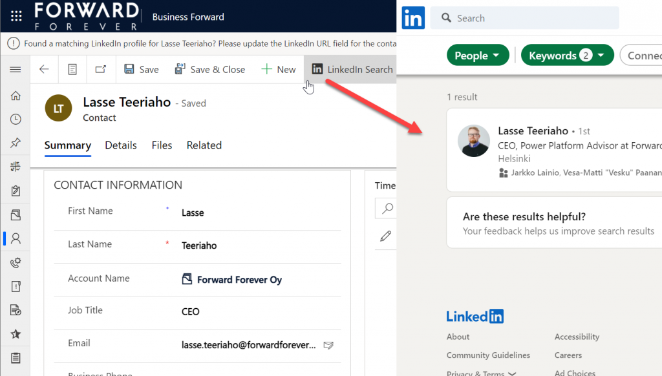
Task: Click the LT contact avatar circle
Action: (x=58, y=108)
